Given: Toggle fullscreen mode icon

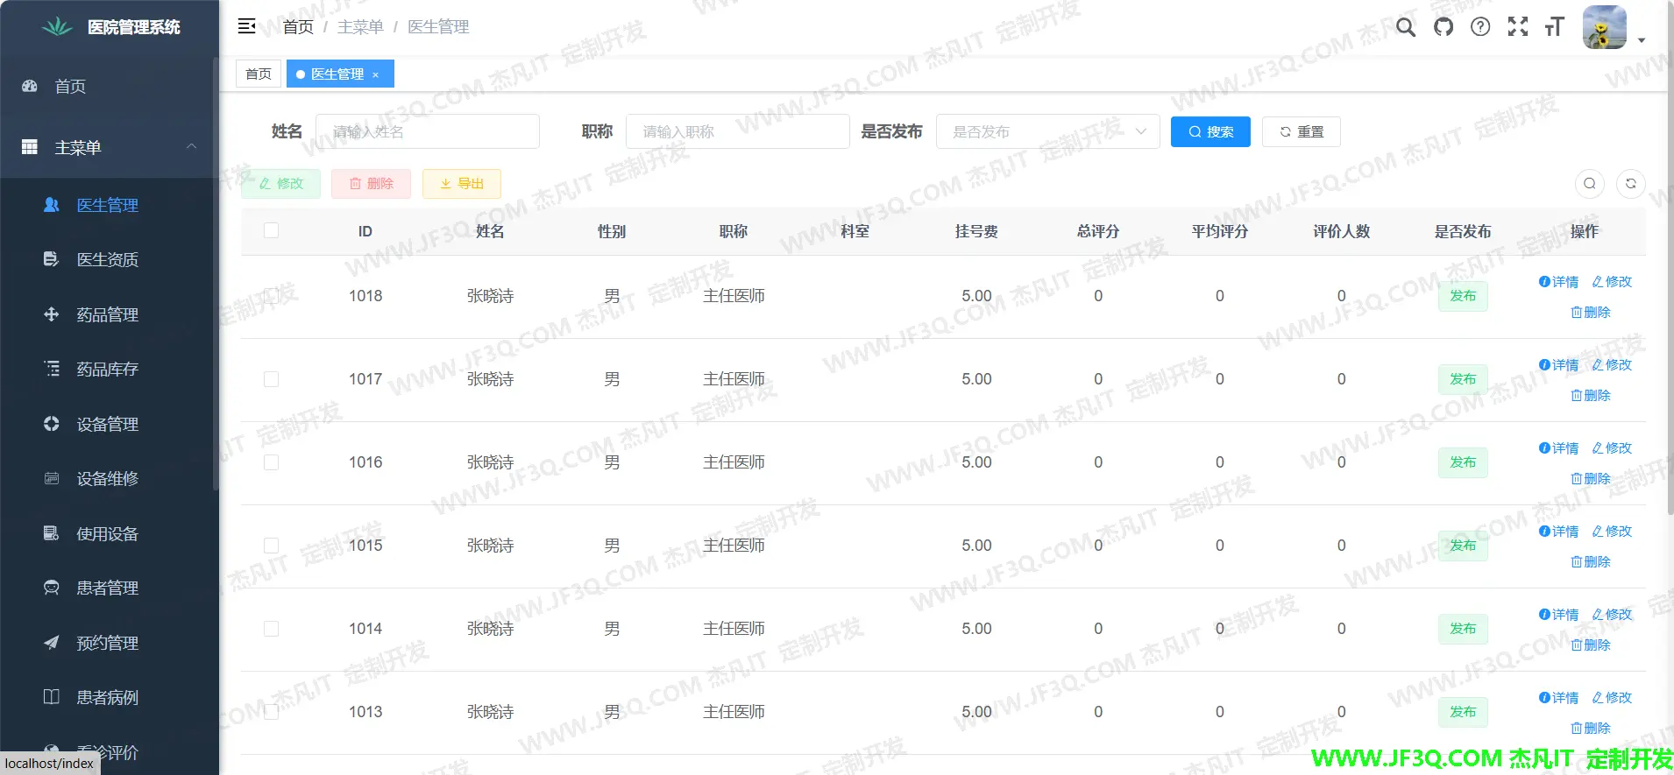Looking at the screenshot, I should point(1518,27).
